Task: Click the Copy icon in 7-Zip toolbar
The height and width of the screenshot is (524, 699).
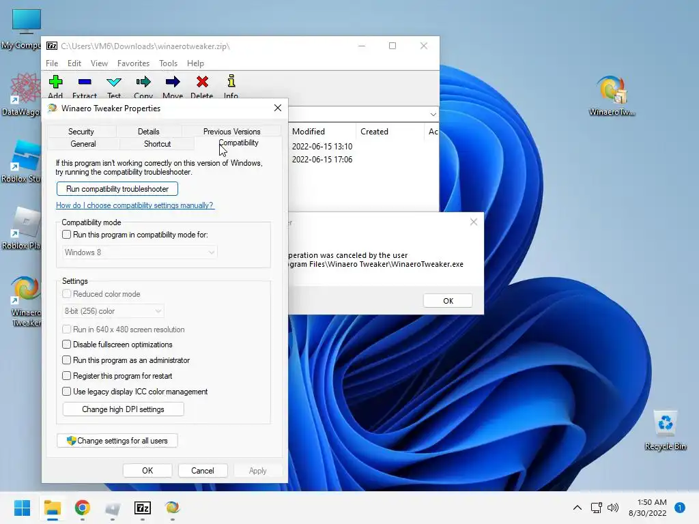Action: point(143,82)
